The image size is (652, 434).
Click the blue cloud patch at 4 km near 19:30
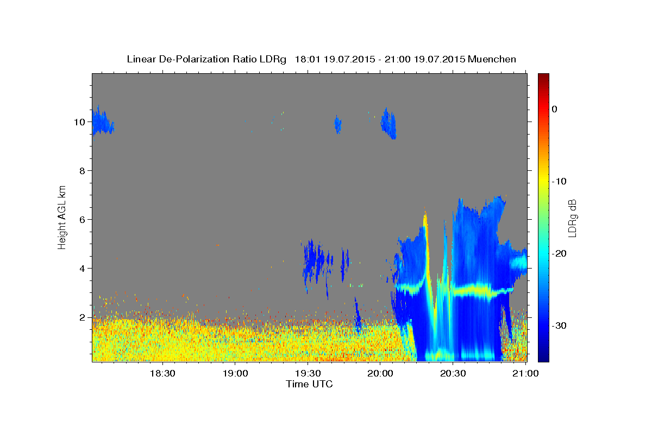point(316,261)
